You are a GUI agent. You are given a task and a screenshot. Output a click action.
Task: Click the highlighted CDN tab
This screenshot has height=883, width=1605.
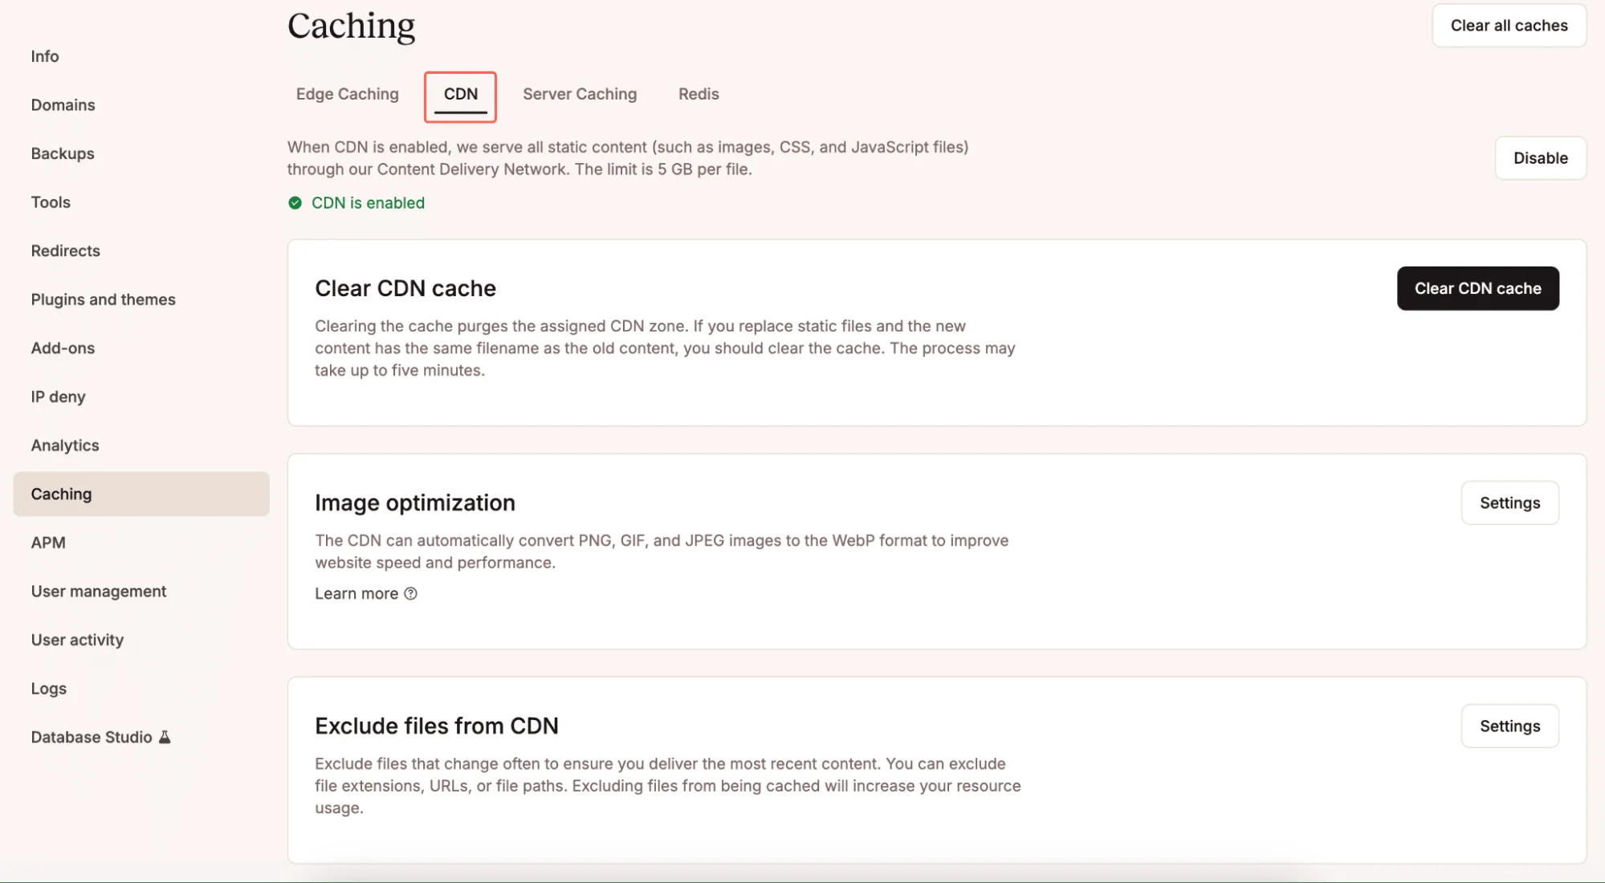tap(459, 94)
